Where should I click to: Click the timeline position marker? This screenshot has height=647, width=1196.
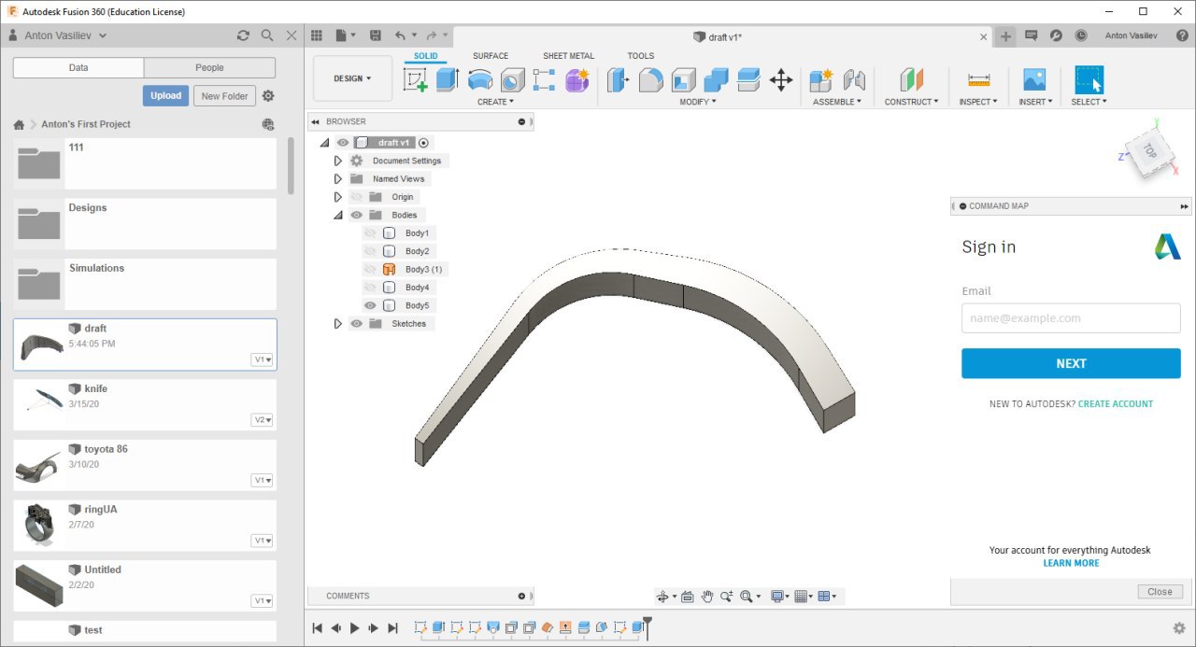point(647,622)
